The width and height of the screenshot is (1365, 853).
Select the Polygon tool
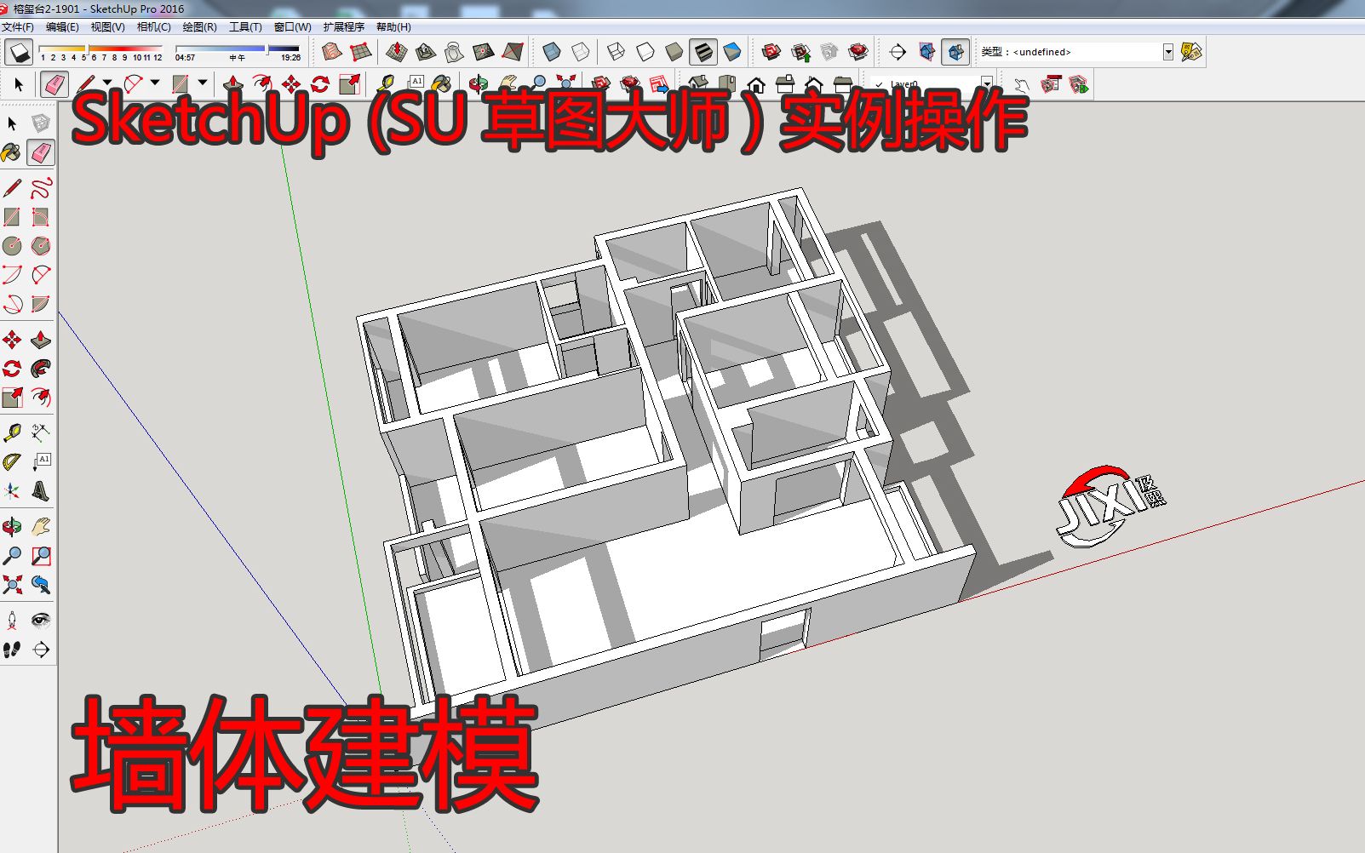click(x=40, y=246)
